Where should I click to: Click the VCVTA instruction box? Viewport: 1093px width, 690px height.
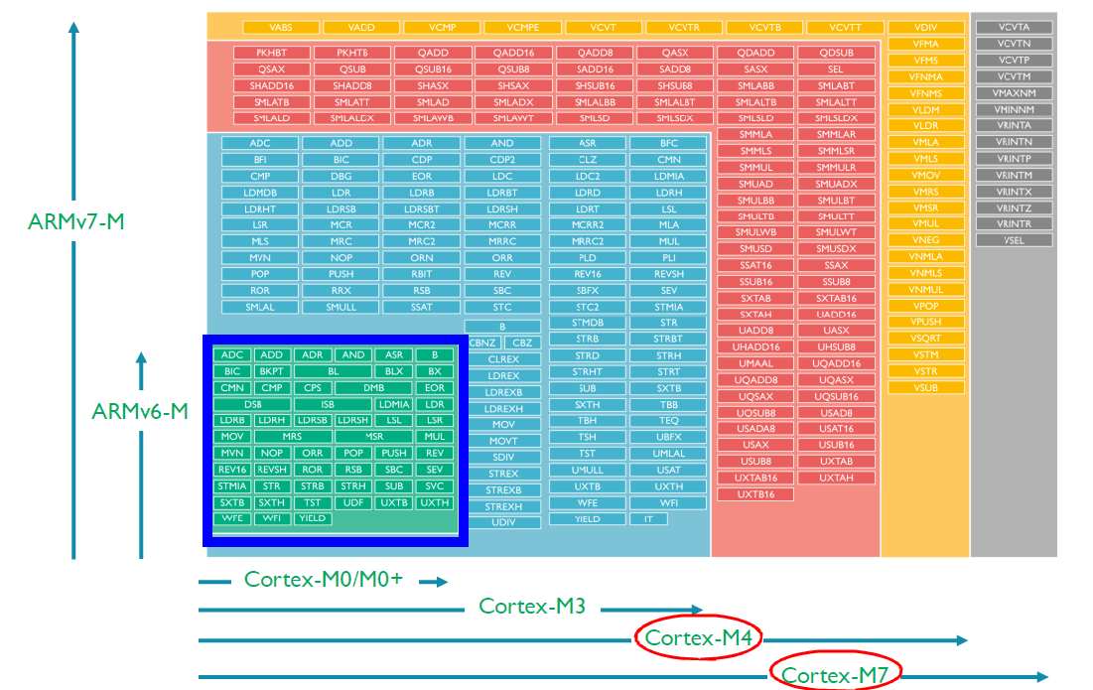[1014, 27]
